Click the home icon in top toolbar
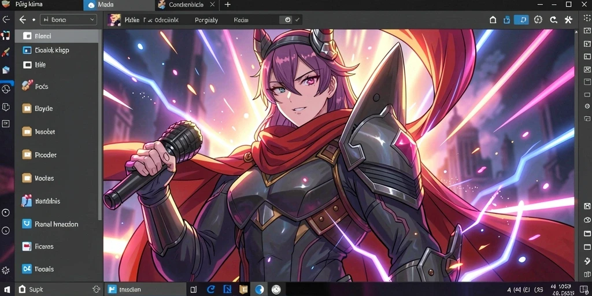Screen dimensions: 592x296 coord(493,20)
